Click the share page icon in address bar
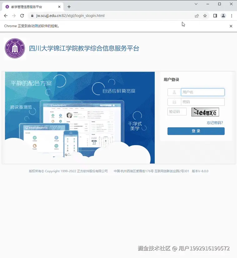 pos(197,16)
